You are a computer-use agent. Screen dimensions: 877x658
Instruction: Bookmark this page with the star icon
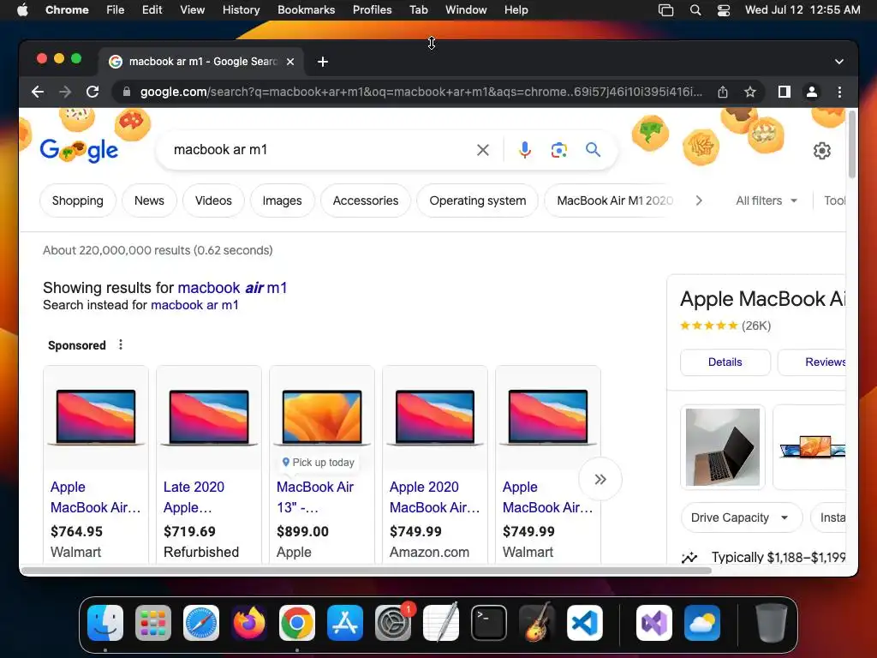tap(750, 92)
